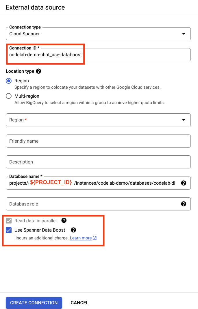
Task: Select the Multi-region radio button
Action: pos(9,96)
